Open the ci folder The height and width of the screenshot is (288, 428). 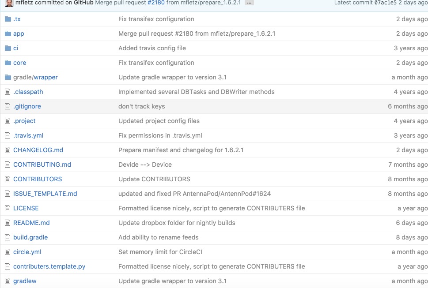[15, 48]
